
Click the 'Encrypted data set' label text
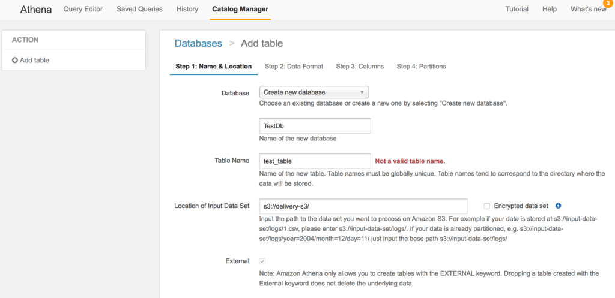520,206
